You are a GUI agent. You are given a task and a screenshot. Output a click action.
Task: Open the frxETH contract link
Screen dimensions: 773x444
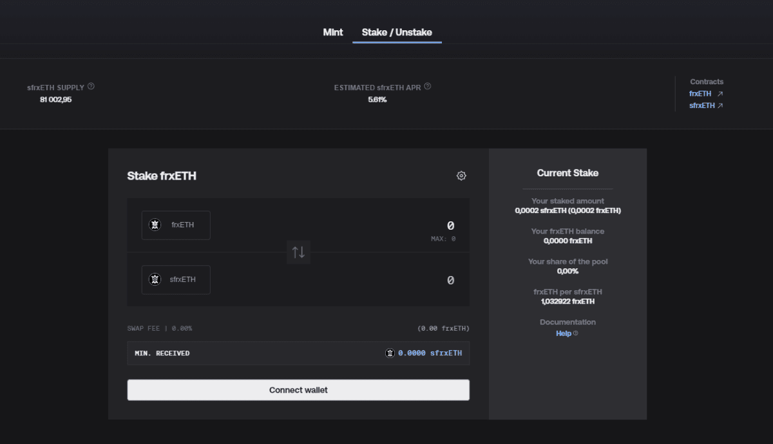pos(700,94)
